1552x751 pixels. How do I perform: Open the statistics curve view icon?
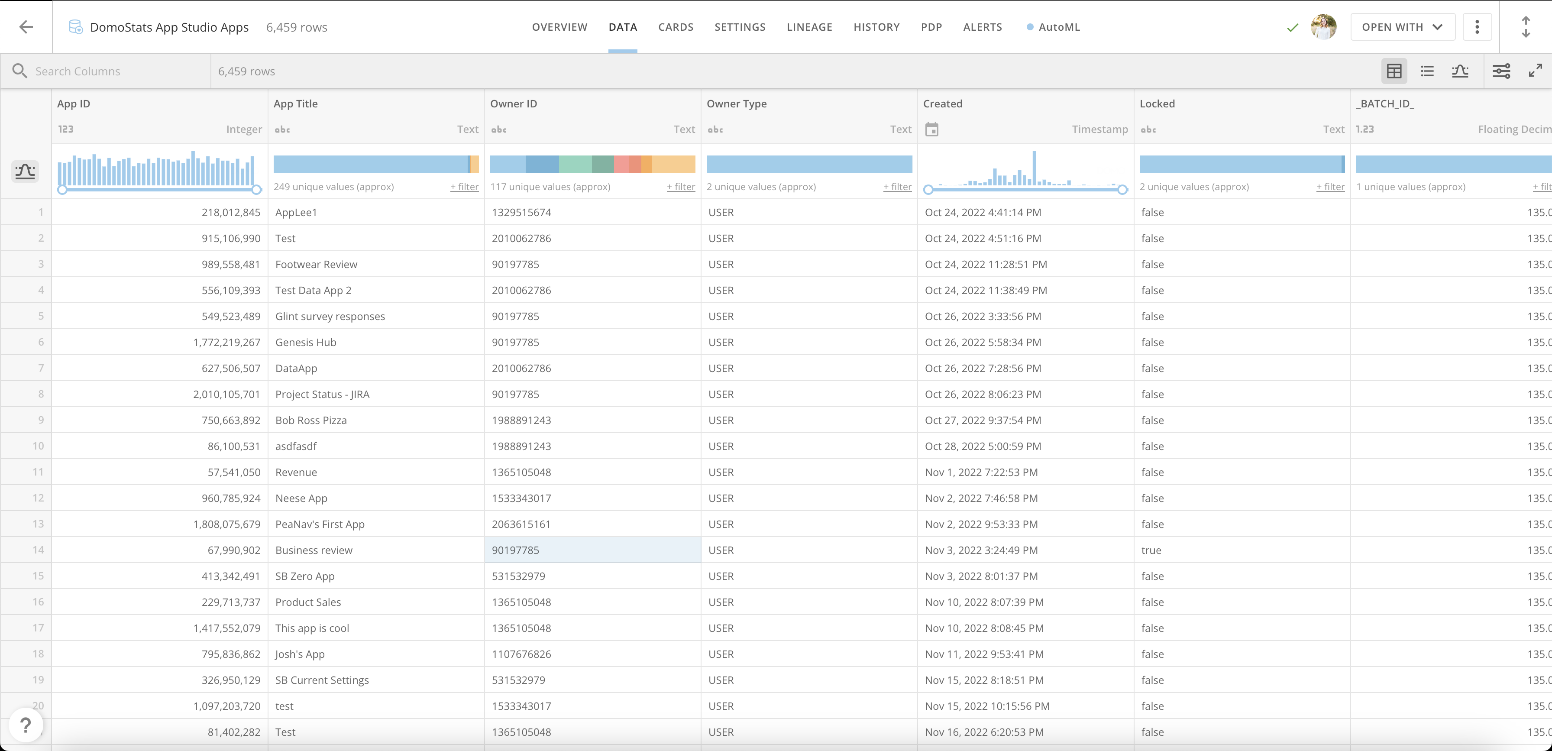(1460, 71)
